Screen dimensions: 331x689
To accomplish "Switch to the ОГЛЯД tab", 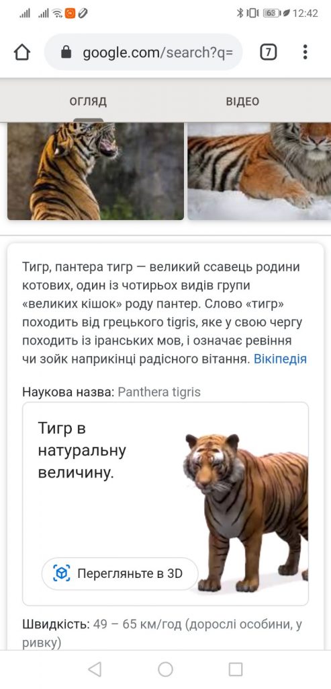I will pos(88,102).
